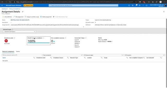Image resolution: width=167 pixels, height=94 pixels.
Task: Open the directory and subscription filter icon
Action: pyautogui.click(x=133, y=5)
